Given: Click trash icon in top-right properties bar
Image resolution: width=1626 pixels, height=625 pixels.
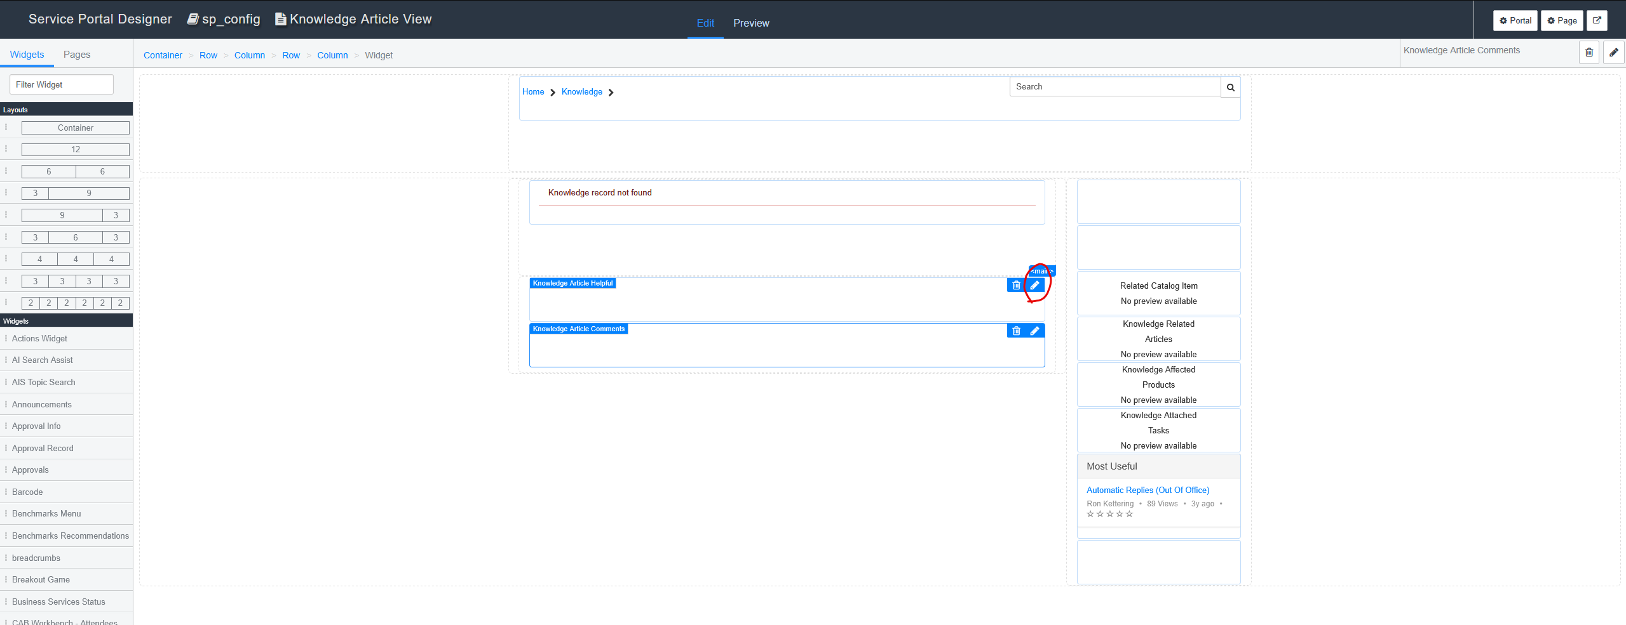Looking at the screenshot, I should pos(1589,53).
